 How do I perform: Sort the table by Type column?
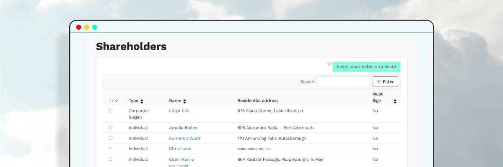tap(142, 101)
